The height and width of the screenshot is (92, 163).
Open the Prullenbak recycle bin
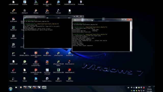[81, 3]
